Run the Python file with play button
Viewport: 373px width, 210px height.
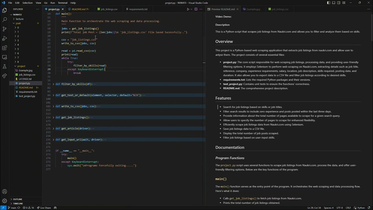coord(188,9)
